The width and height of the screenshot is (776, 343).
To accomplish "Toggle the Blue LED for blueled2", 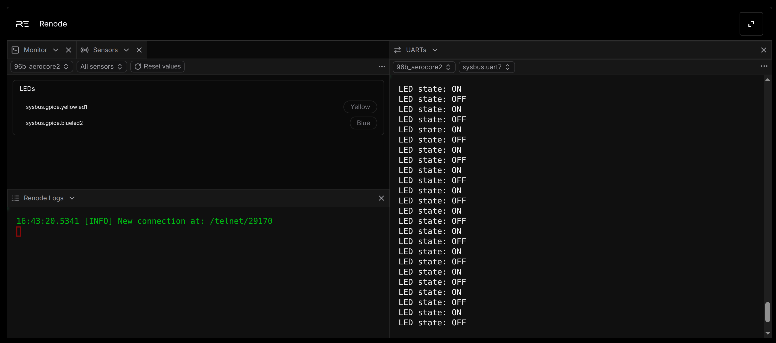I will coord(363,123).
